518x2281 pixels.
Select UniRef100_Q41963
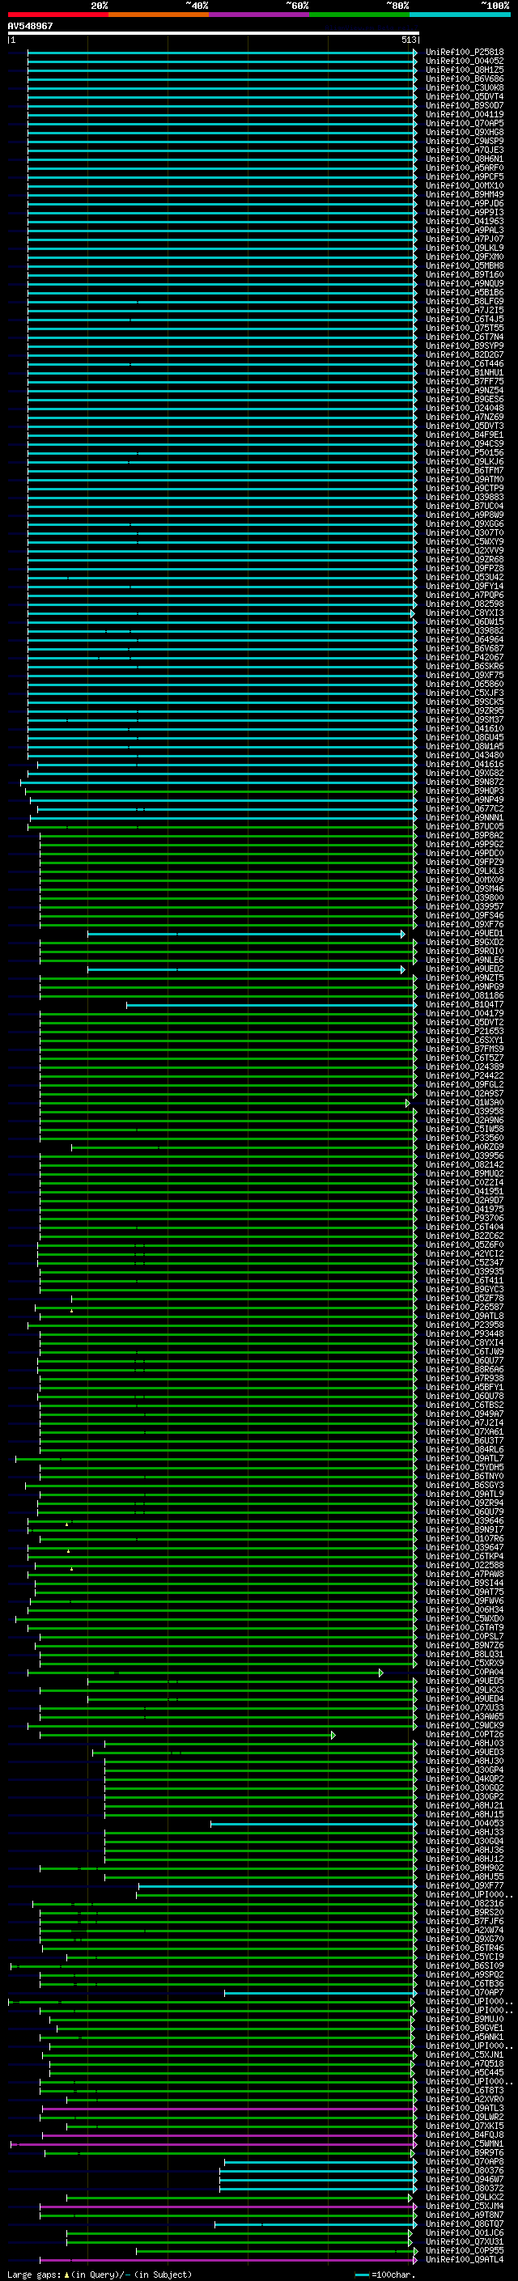tap(464, 222)
